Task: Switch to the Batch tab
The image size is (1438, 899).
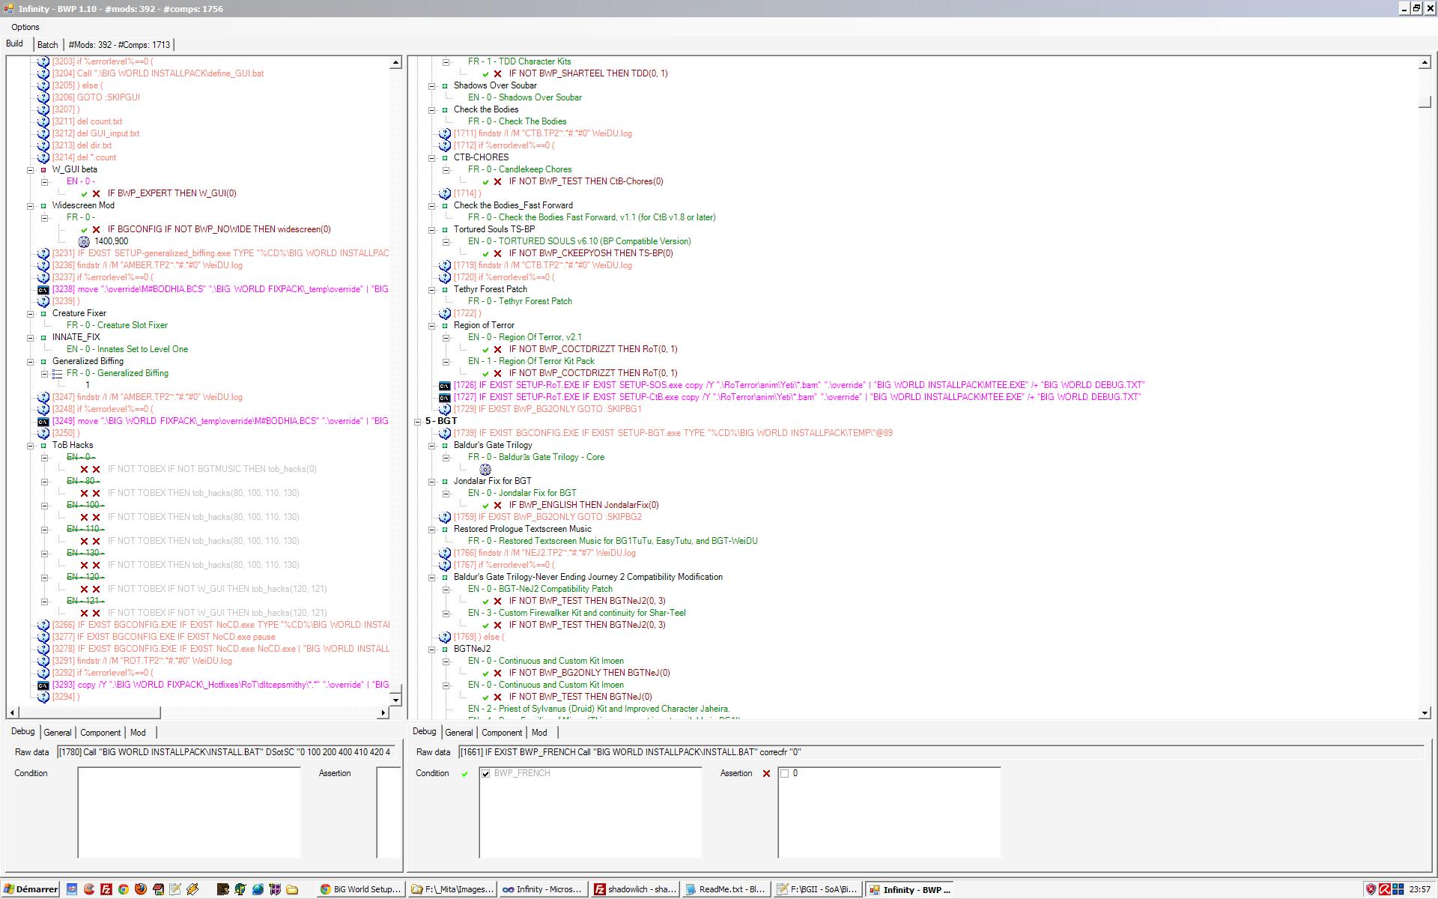Action: pyautogui.click(x=47, y=45)
